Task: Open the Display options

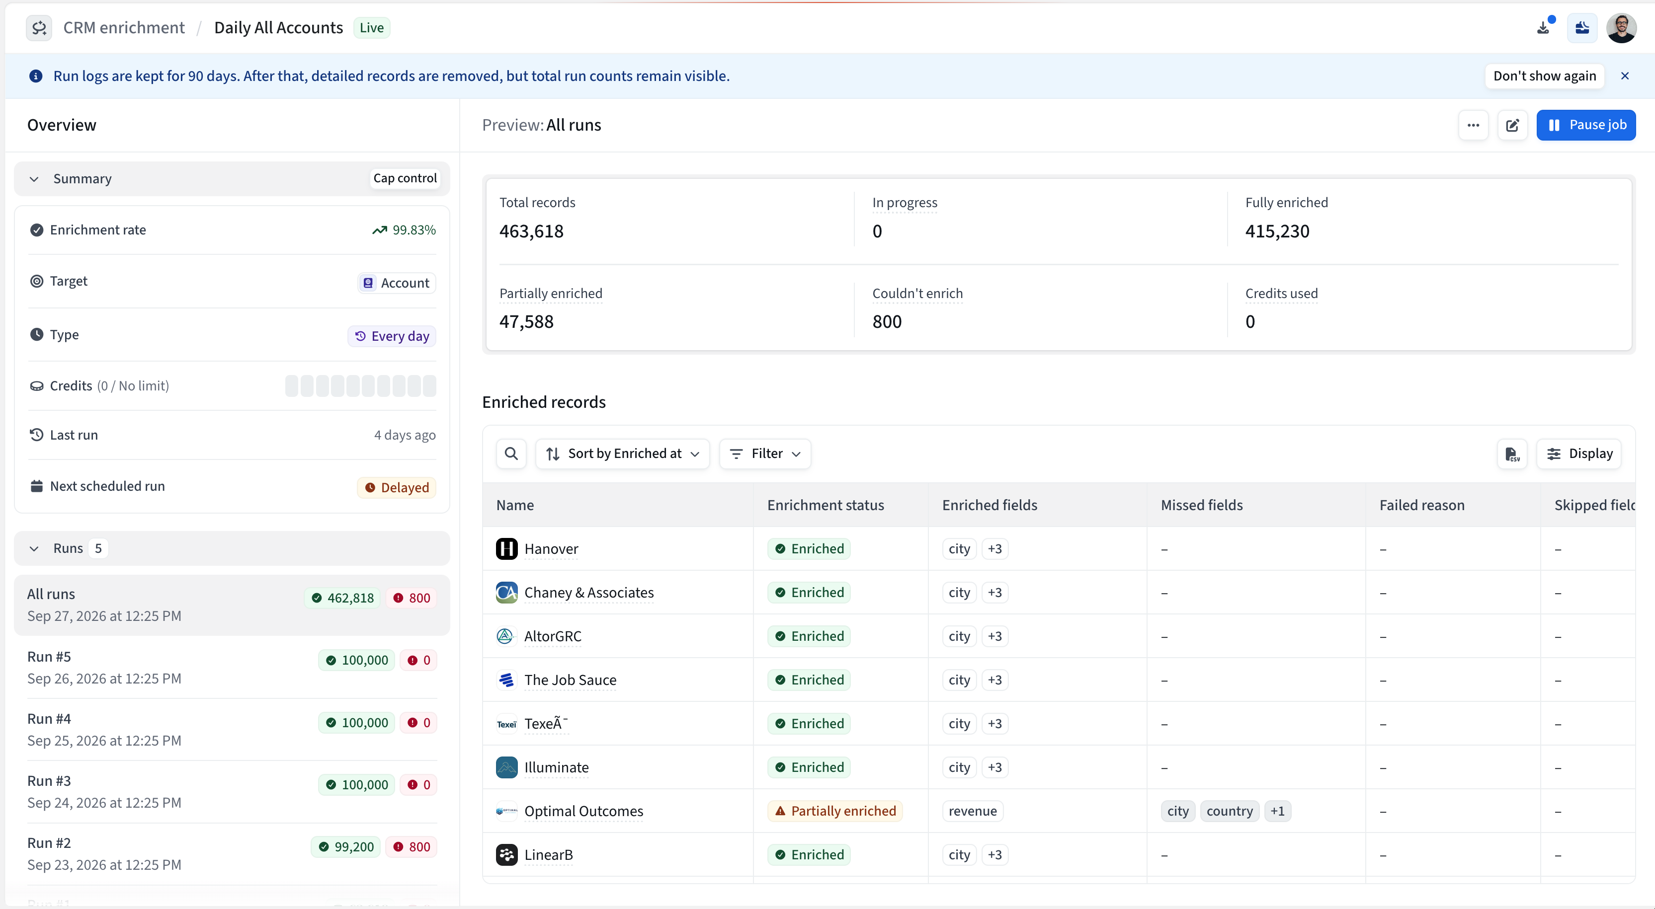Action: click(x=1579, y=454)
